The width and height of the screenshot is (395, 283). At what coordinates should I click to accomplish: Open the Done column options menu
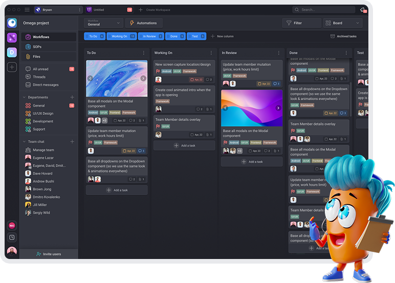tap(346, 53)
